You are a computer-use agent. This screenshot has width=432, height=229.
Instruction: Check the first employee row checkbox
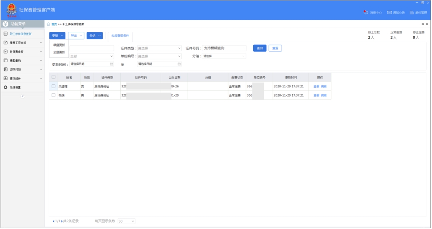pyautogui.click(x=54, y=86)
